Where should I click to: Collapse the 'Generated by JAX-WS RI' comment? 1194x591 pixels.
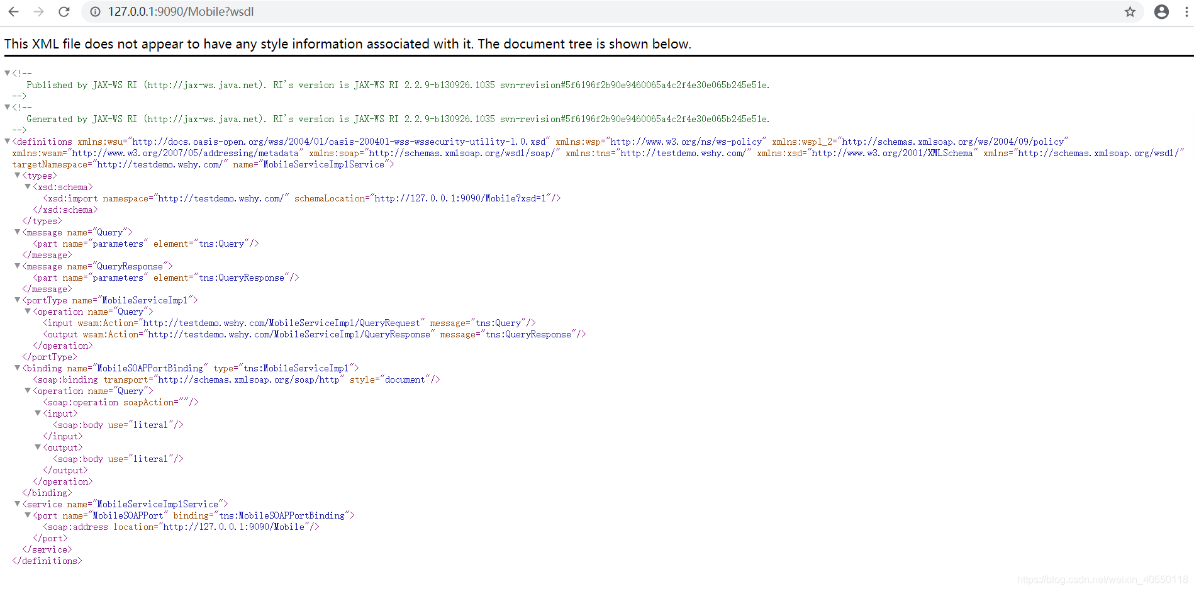[x=8, y=107]
